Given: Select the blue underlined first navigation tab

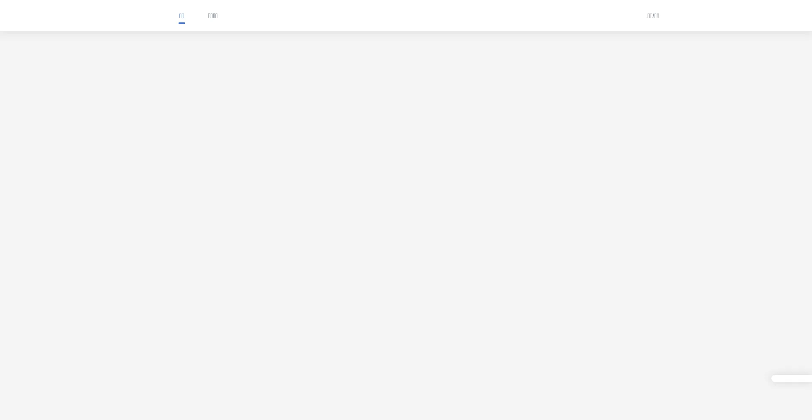Looking at the screenshot, I should pyautogui.click(x=181, y=16).
